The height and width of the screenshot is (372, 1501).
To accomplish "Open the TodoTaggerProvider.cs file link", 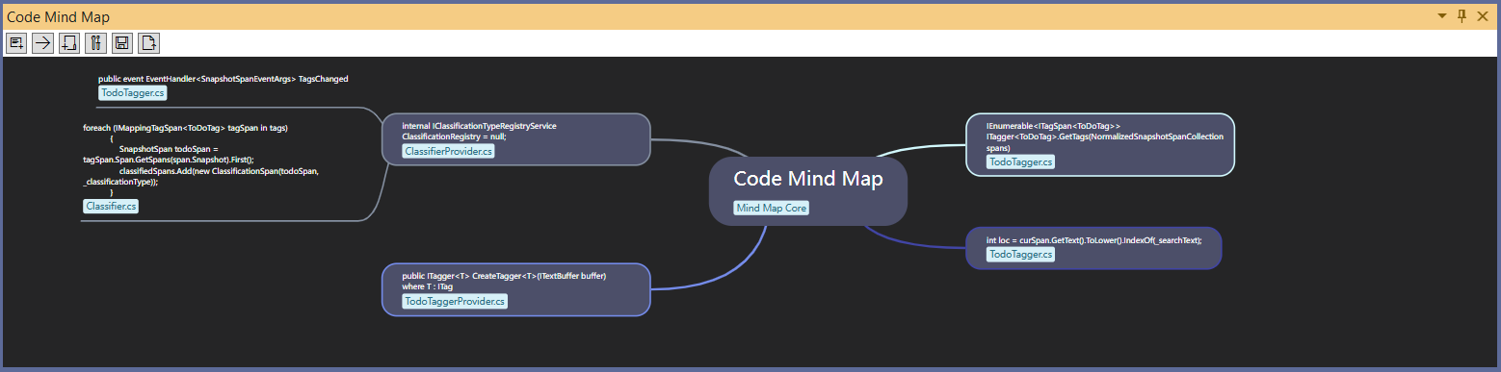I will coord(455,301).
